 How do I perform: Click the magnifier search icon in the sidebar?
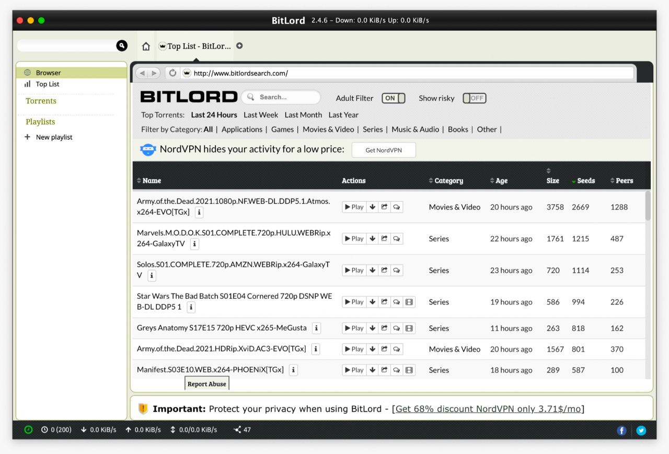pyautogui.click(x=122, y=46)
